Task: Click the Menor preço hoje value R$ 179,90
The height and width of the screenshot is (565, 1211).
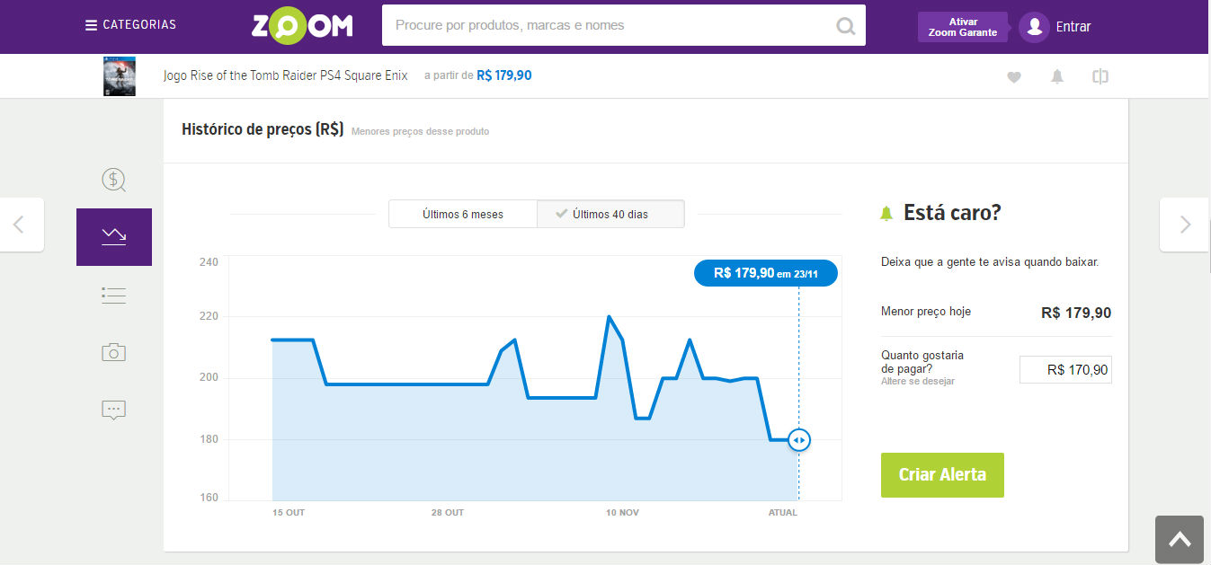Action: pos(1076,313)
